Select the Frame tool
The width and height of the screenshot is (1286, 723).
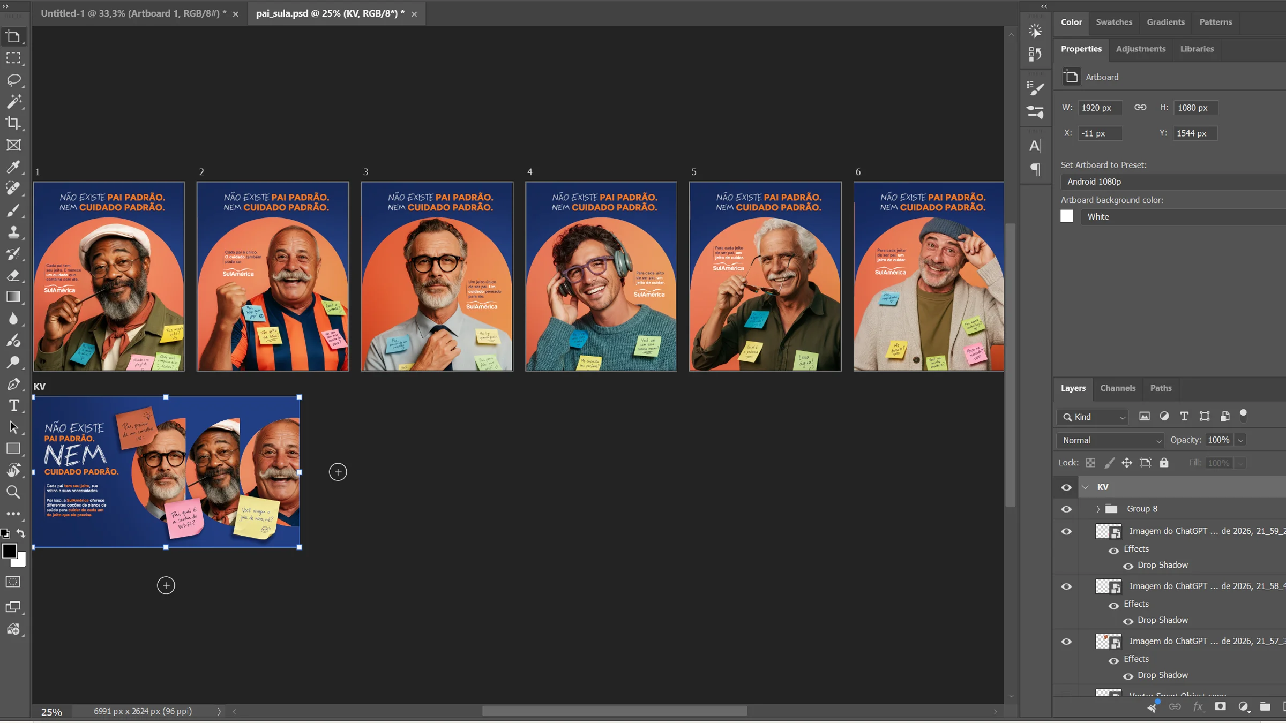(13, 145)
